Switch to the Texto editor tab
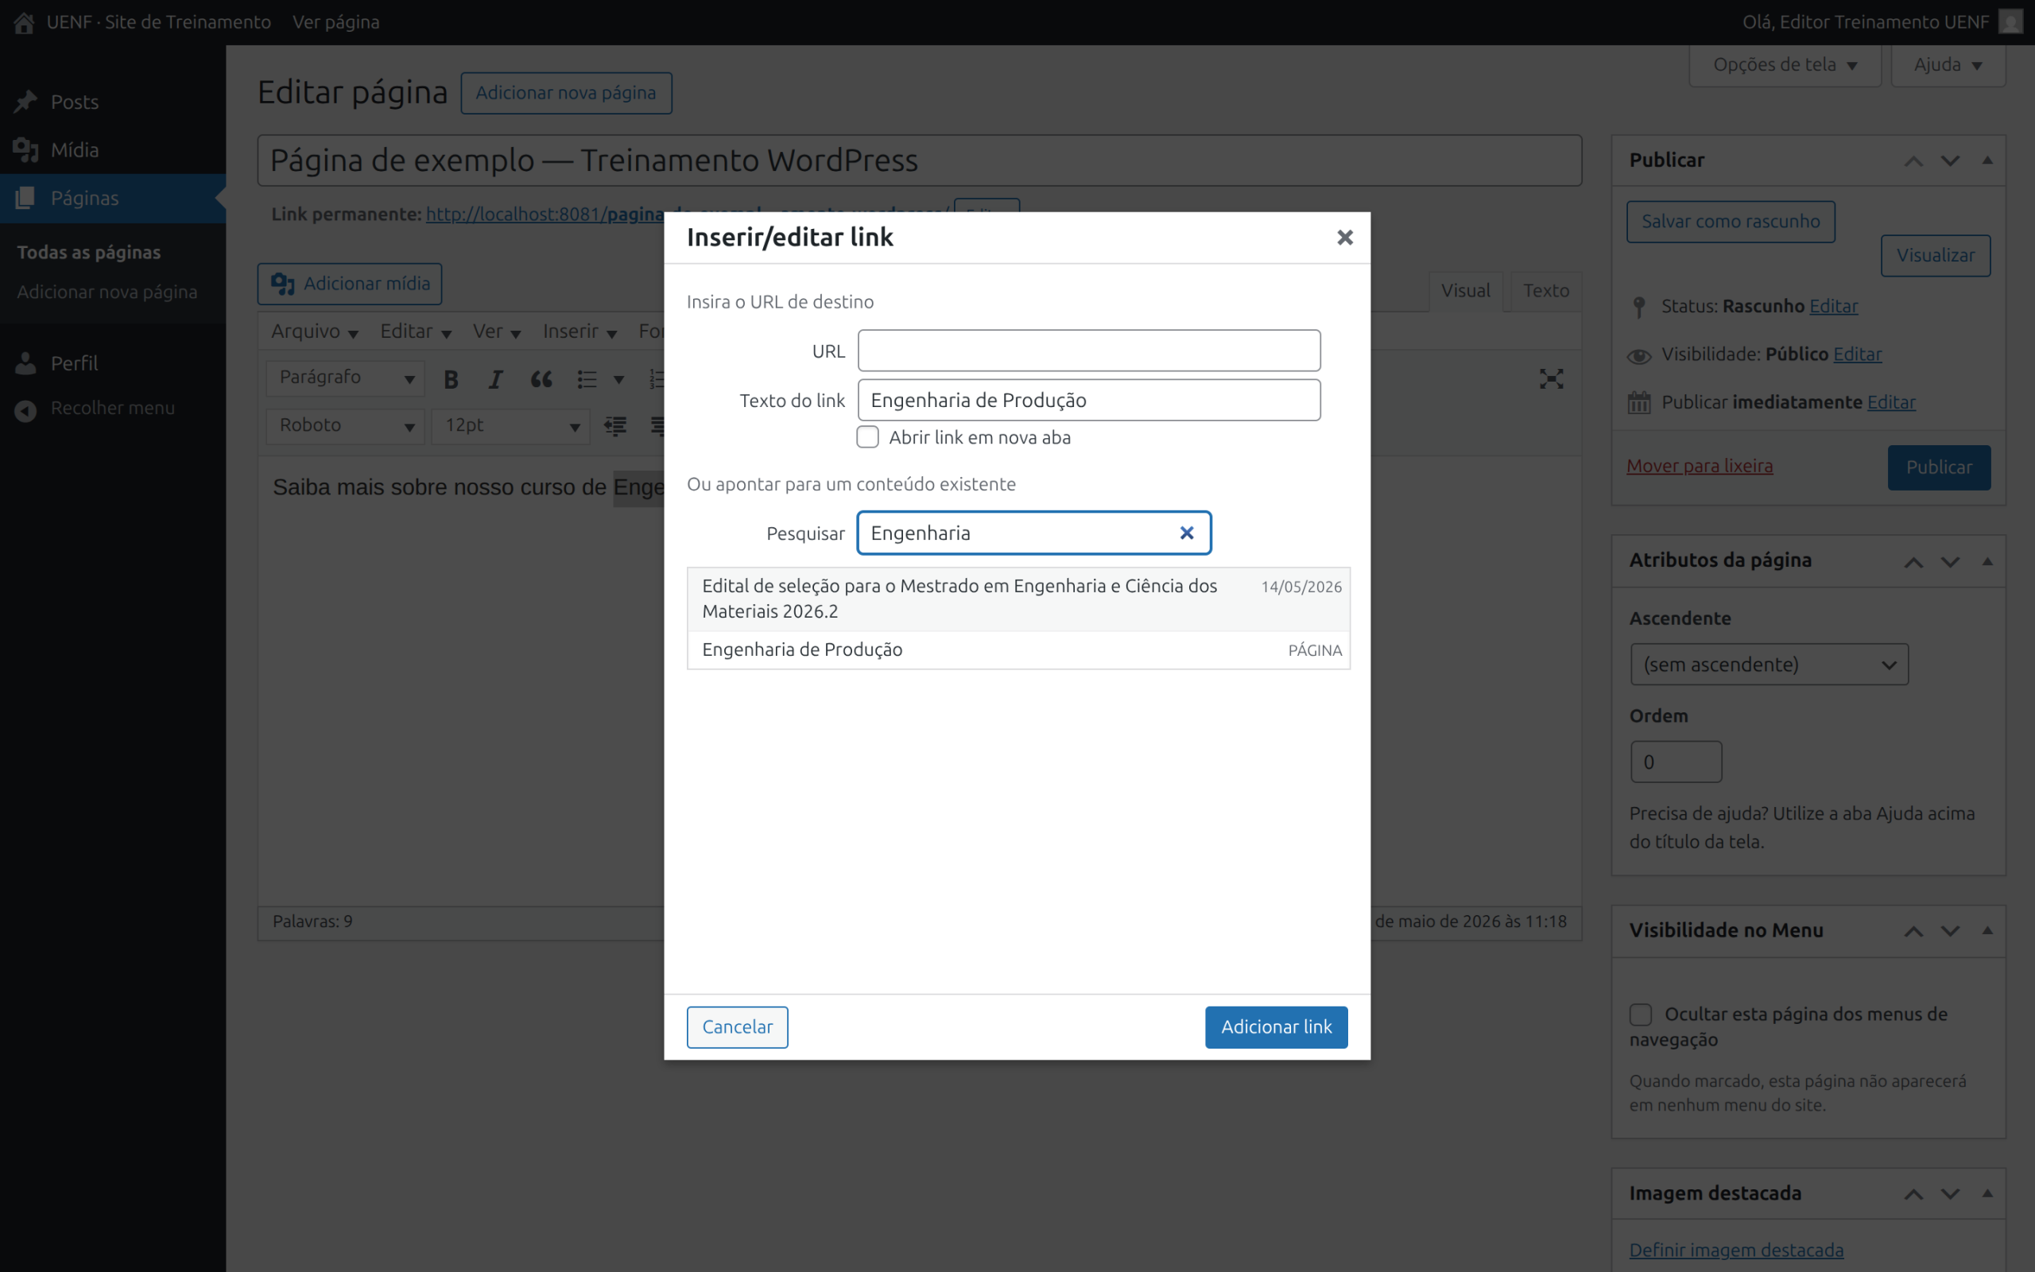Viewport: 2035px width, 1272px height. tap(1546, 291)
